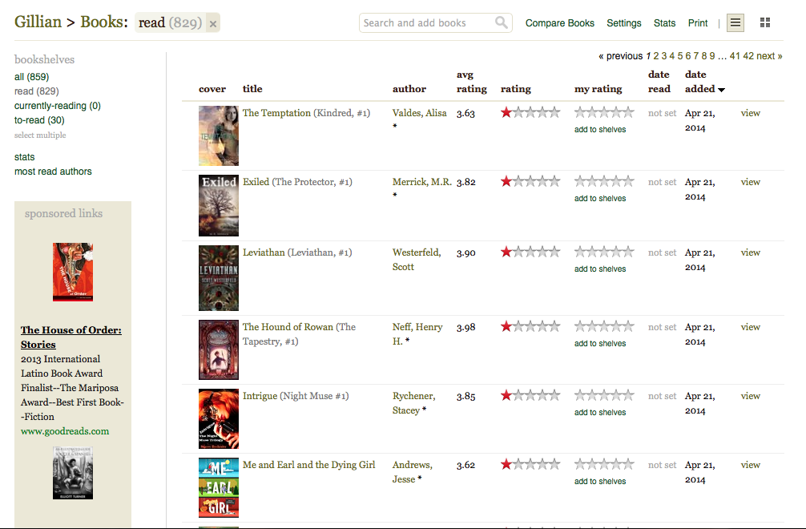This screenshot has width=806, height=529.
Task: Sort by my rating column
Action: (598, 89)
